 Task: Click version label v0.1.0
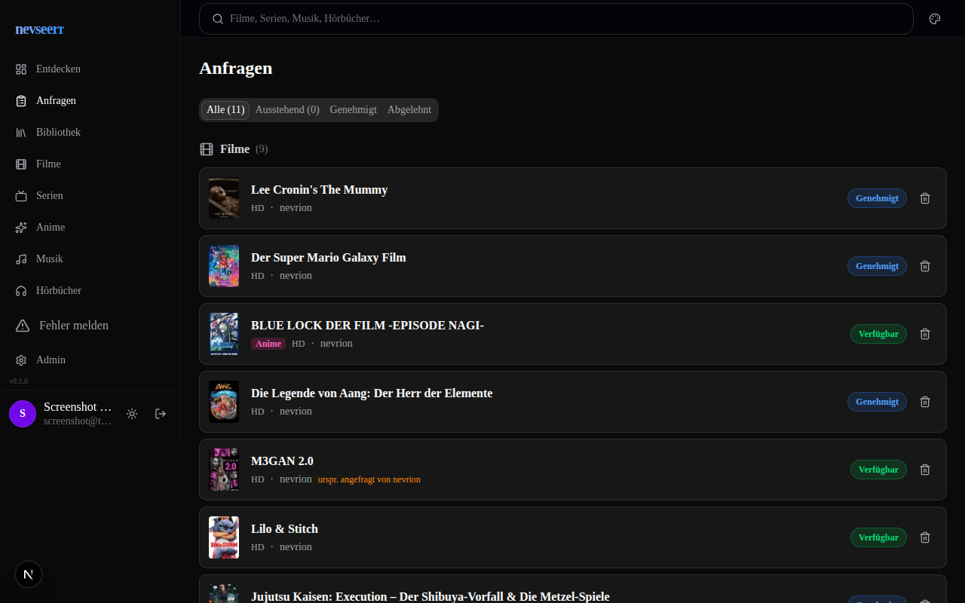coord(19,381)
